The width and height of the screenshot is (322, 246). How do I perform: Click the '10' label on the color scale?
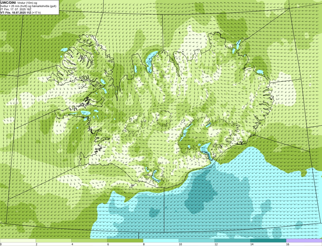coord(180,244)
